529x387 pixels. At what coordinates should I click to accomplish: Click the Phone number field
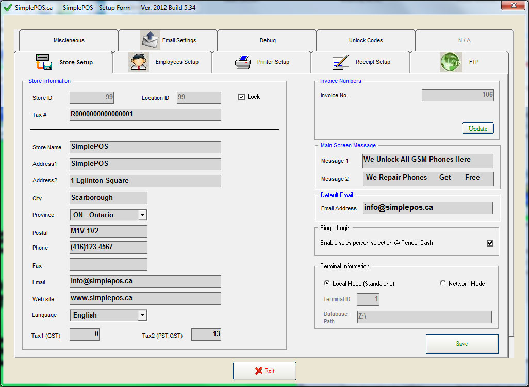pyautogui.click(x=108, y=247)
